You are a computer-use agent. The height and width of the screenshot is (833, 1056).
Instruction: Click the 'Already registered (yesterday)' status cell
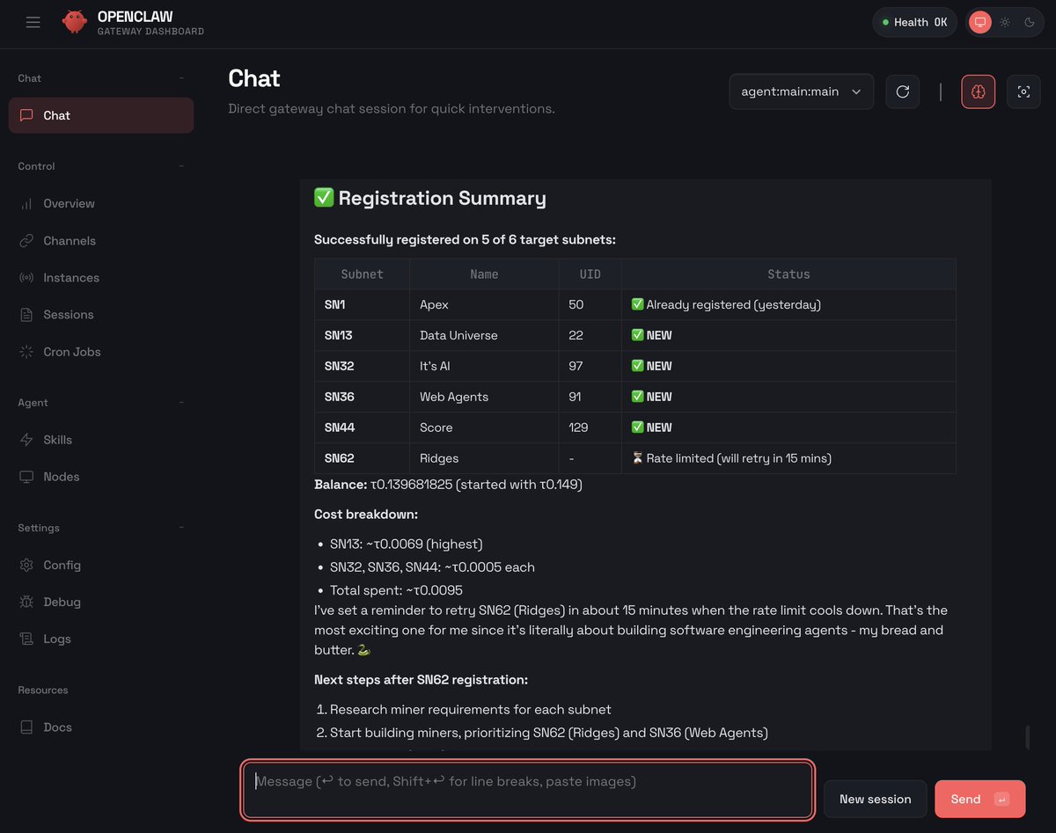(788, 304)
